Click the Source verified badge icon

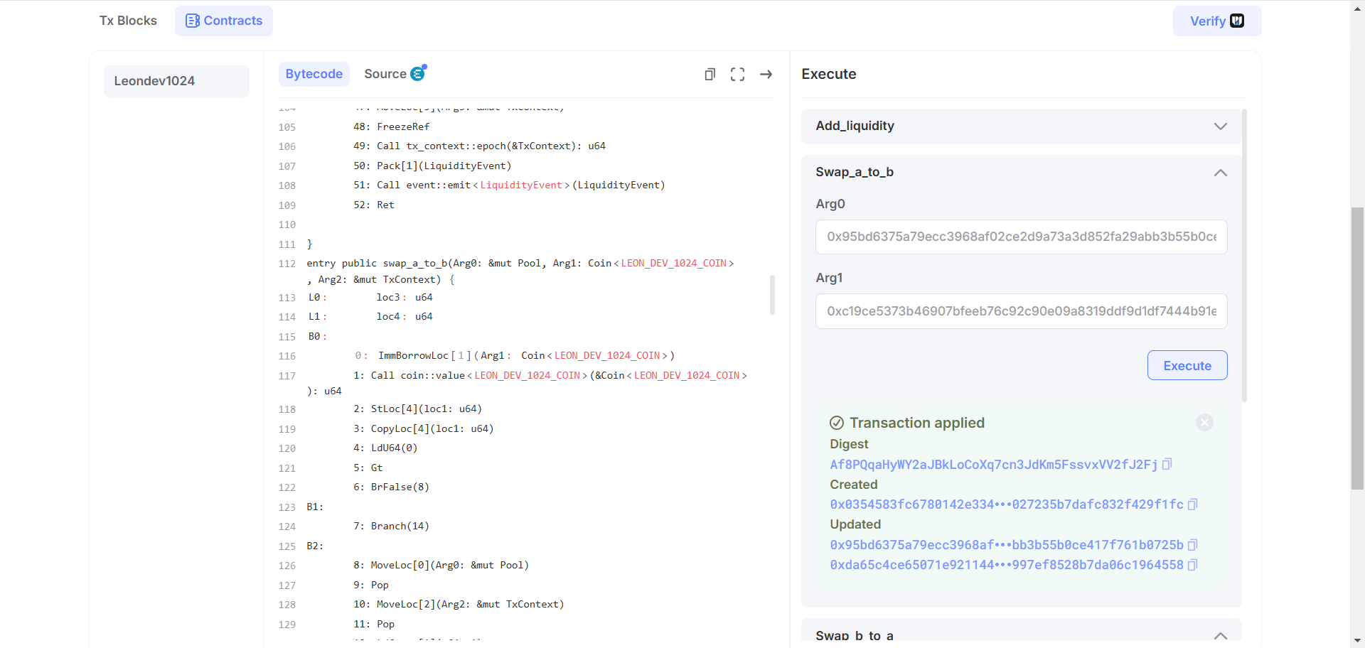[418, 72]
